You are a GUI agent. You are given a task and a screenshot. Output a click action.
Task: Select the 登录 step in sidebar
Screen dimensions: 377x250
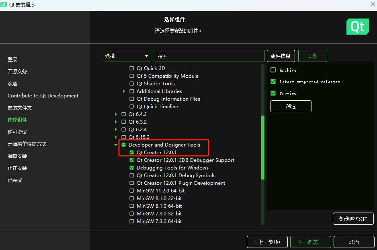12,59
